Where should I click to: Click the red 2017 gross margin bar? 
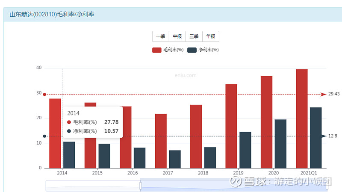click(x=161, y=141)
